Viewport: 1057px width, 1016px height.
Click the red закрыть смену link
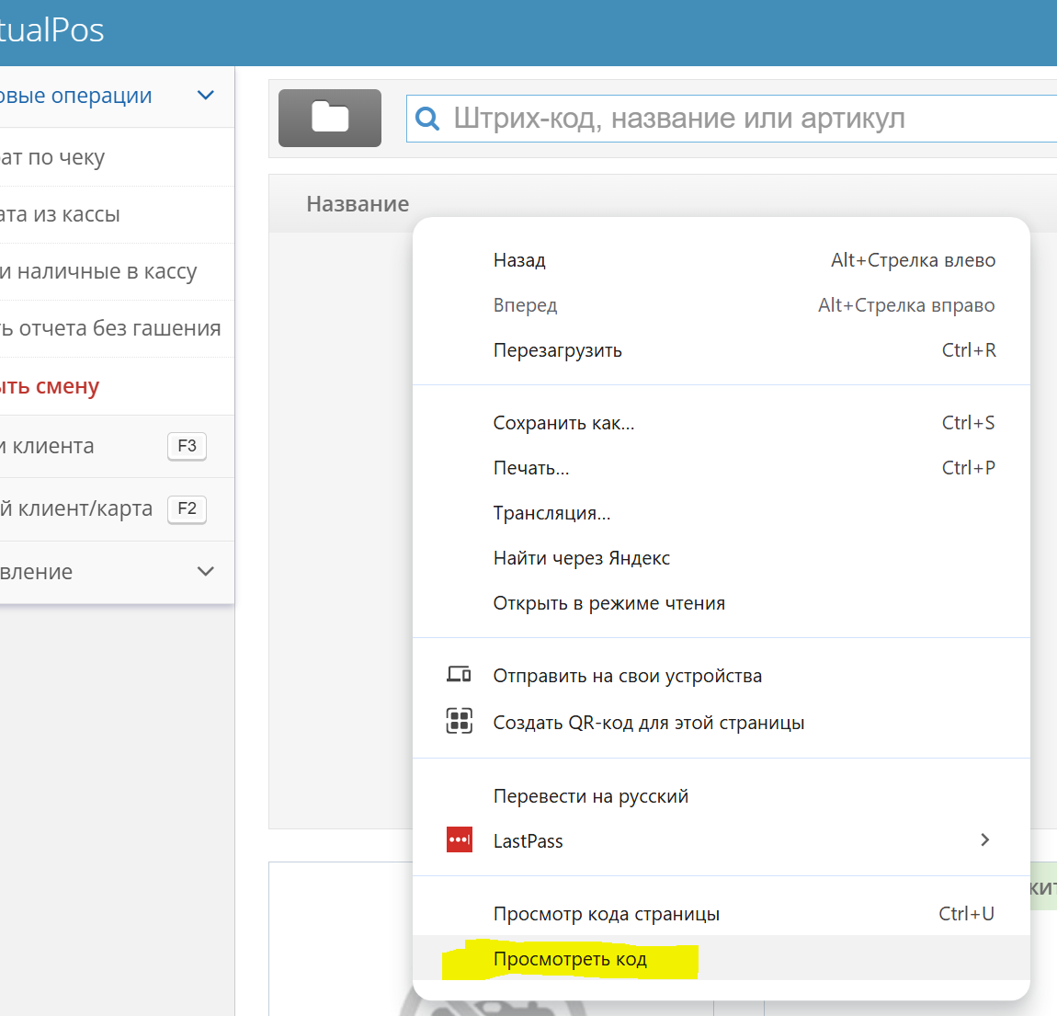pos(50,386)
